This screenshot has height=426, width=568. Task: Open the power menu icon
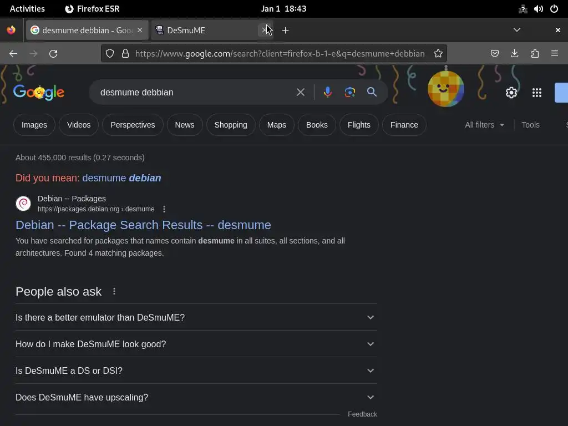tap(554, 9)
